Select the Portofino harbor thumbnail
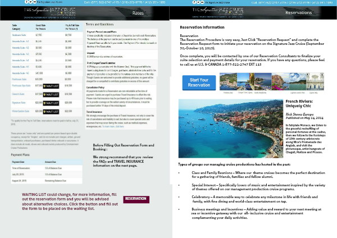The image size is (337, 238). pos(228,81)
